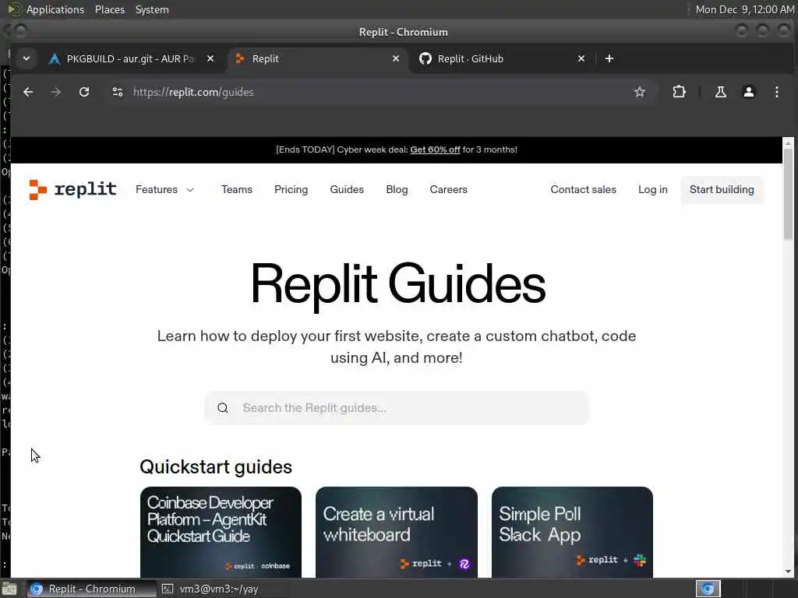Open the Places menu
The width and height of the screenshot is (798, 598).
[110, 9]
